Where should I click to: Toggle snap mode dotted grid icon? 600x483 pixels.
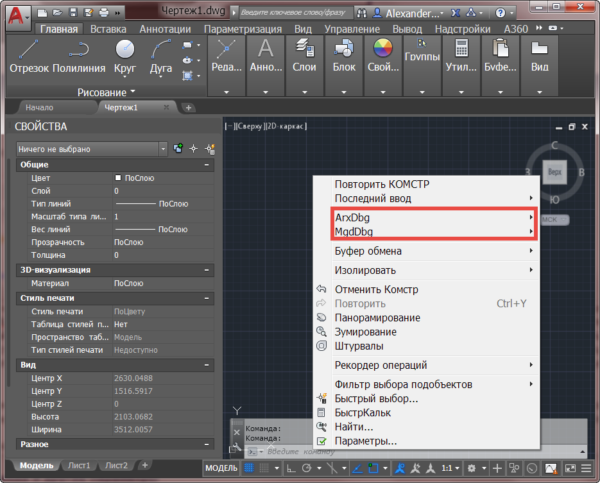coord(264,468)
